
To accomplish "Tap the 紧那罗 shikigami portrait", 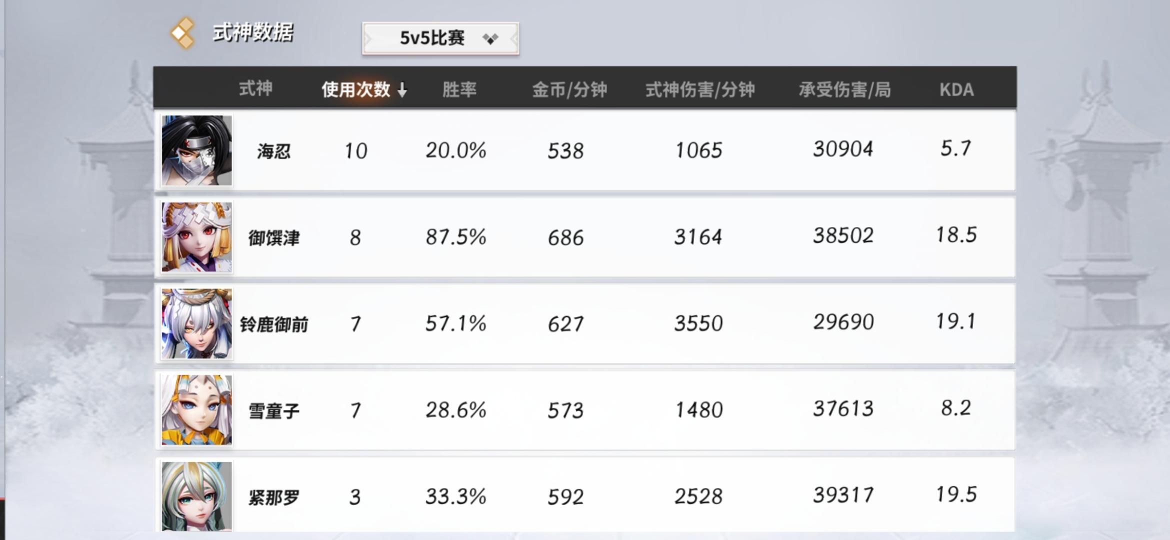I will tap(196, 496).
